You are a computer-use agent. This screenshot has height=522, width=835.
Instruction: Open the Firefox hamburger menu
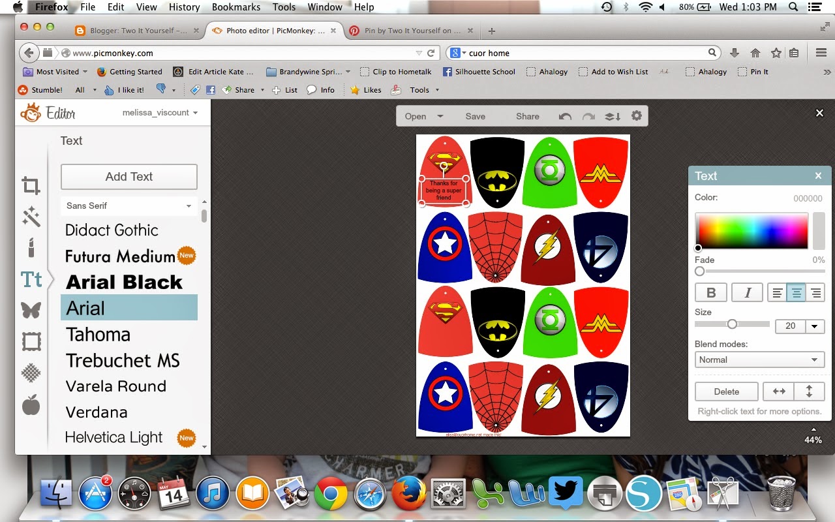click(821, 53)
